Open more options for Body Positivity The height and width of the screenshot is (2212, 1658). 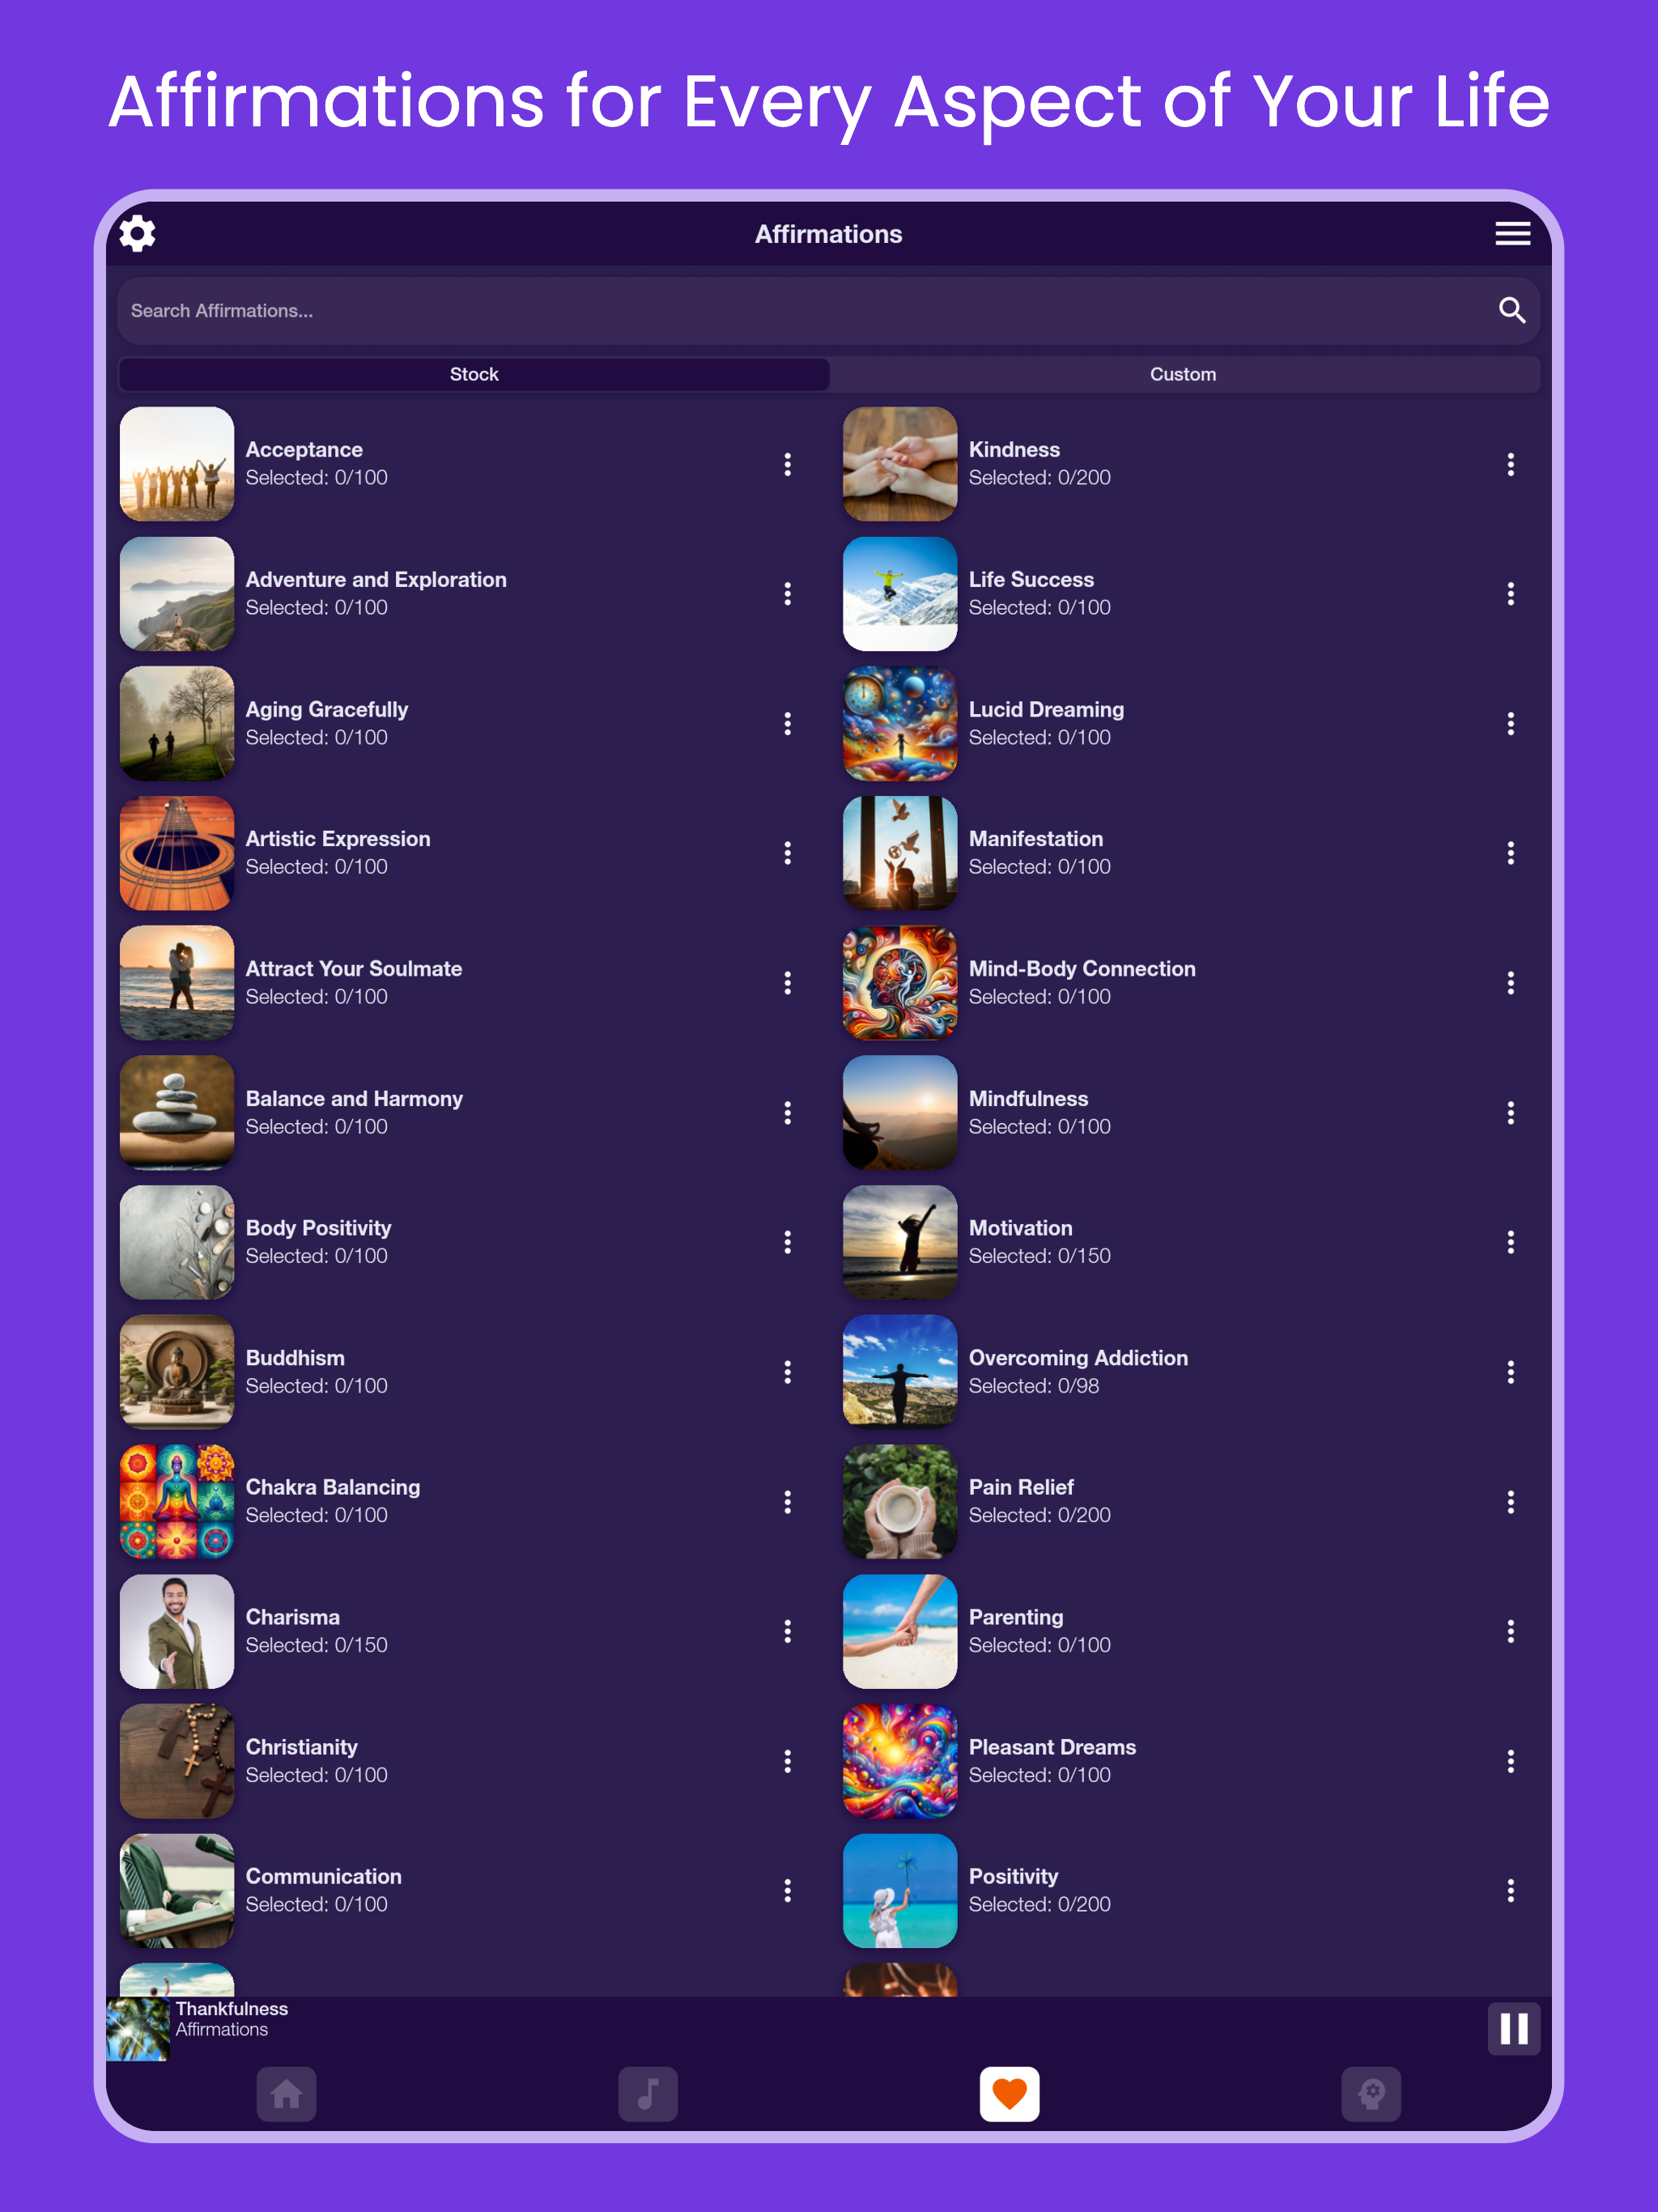click(x=788, y=1242)
